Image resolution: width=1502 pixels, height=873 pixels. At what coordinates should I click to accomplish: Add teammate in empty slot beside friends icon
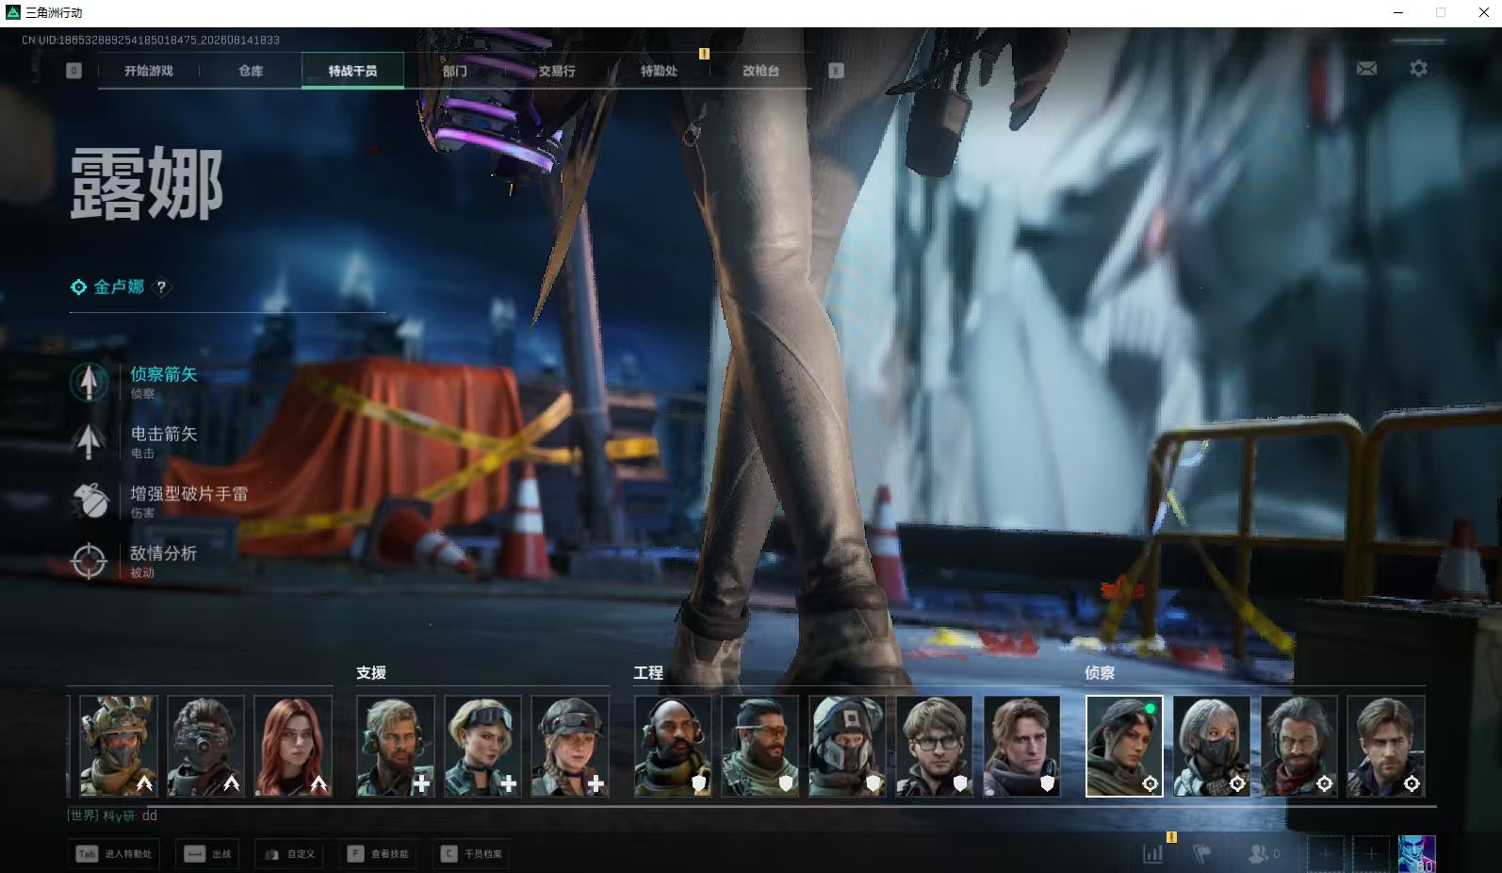[x=1325, y=854]
